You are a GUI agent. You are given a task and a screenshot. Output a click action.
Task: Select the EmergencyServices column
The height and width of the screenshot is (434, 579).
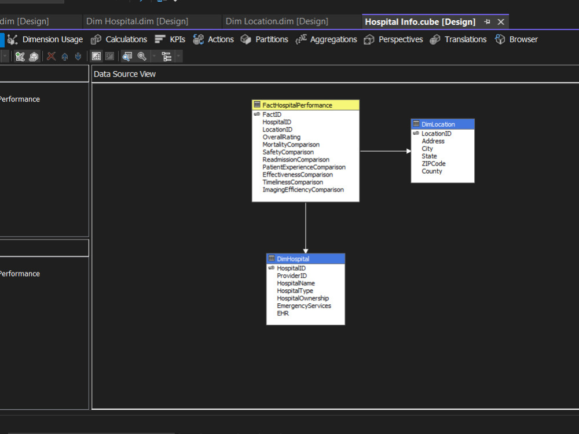point(304,306)
